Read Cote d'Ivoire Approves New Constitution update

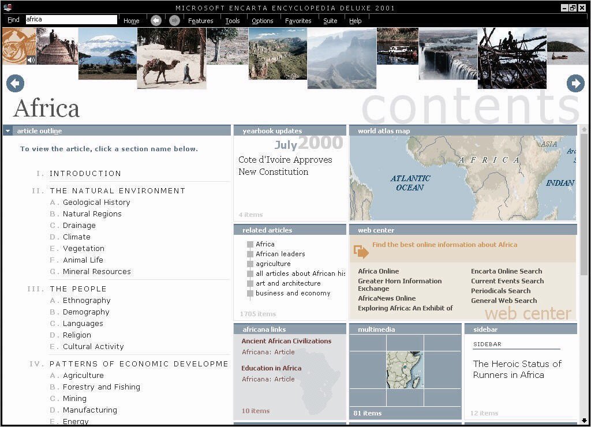285,166
